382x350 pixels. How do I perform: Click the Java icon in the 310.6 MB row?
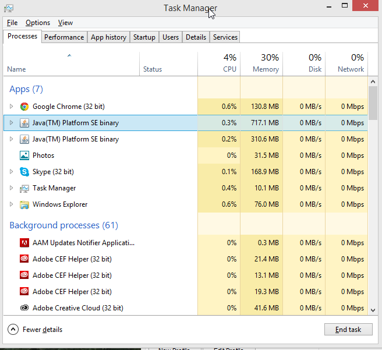click(24, 139)
